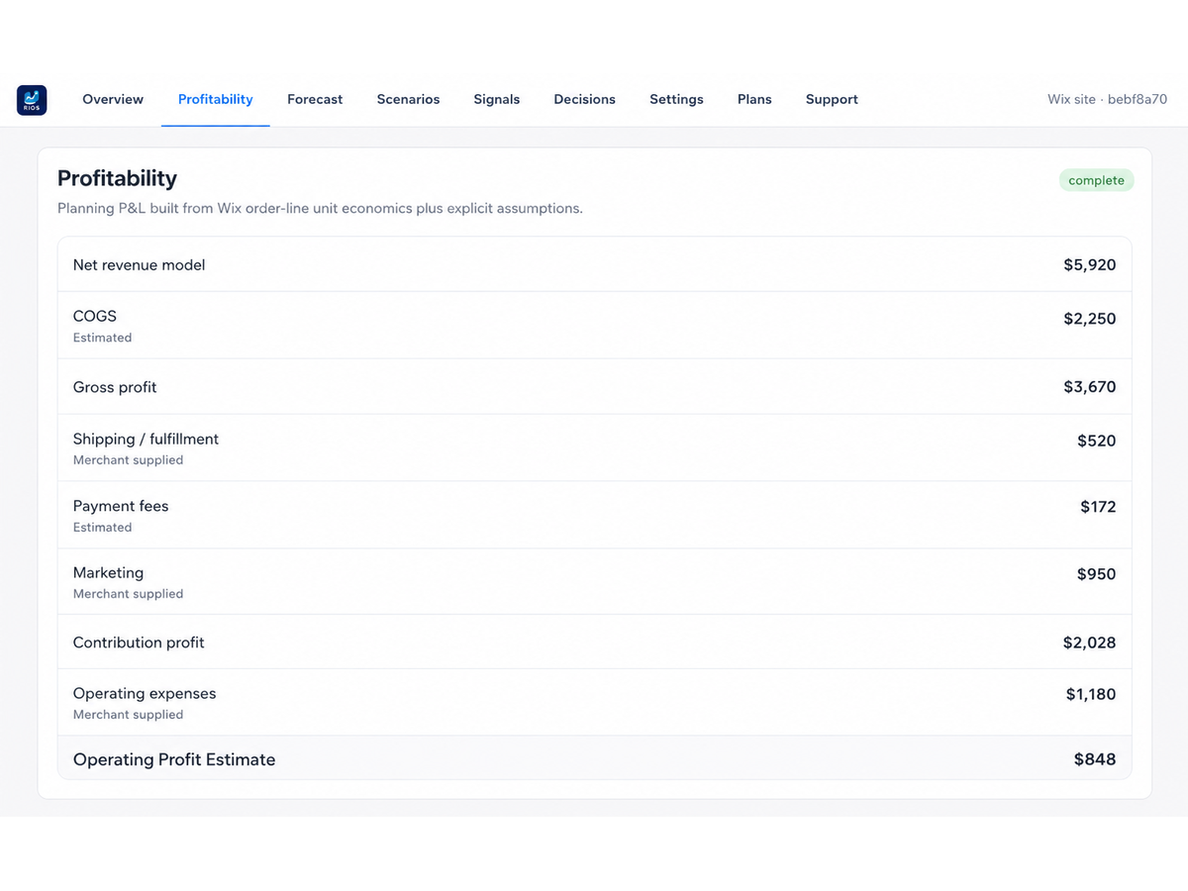The width and height of the screenshot is (1188, 891).
Task: Open the Signals tab
Action: (497, 99)
